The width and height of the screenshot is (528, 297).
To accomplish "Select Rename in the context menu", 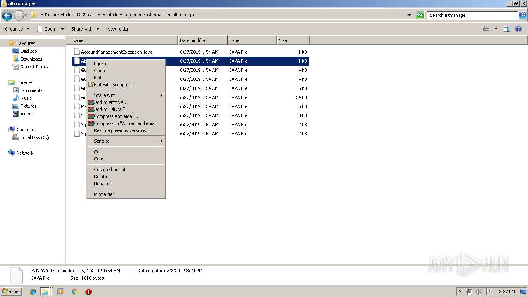I will [102, 184].
